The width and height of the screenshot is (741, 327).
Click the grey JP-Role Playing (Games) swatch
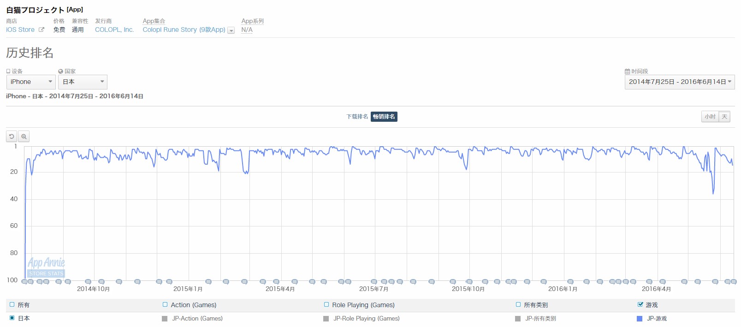click(x=326, y=319)
